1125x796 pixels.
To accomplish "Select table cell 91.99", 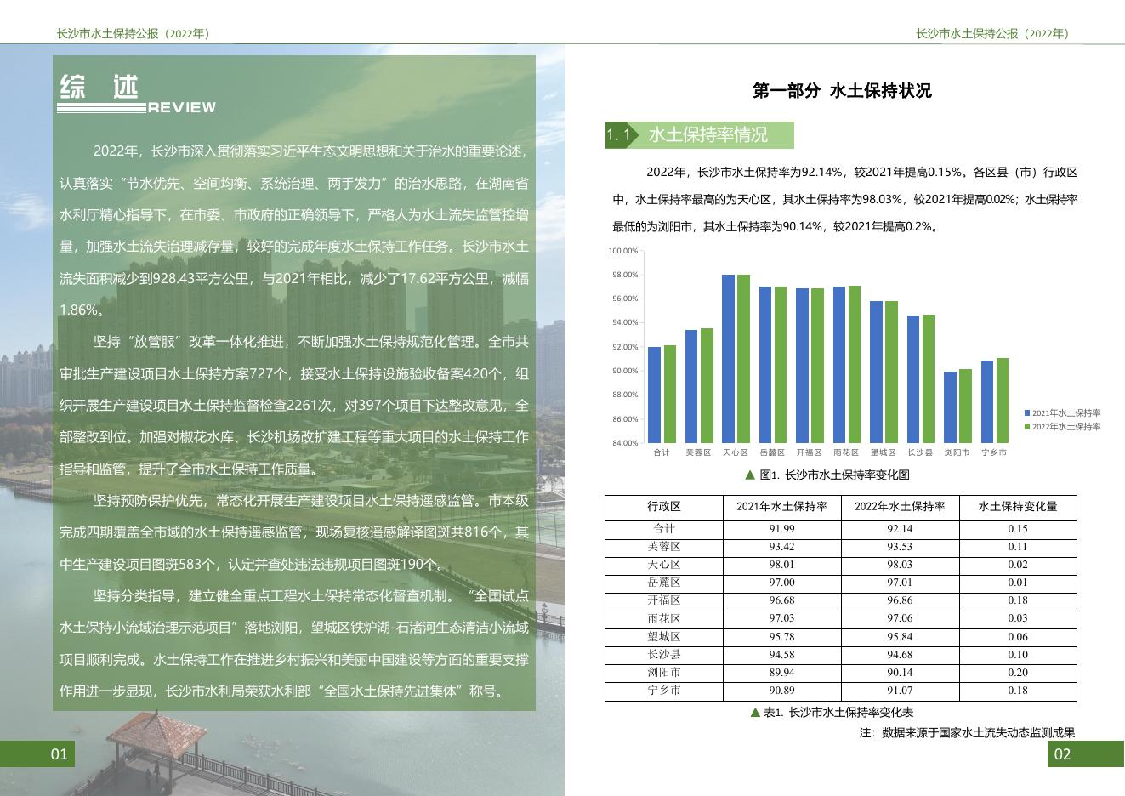I will coord(782,529).
